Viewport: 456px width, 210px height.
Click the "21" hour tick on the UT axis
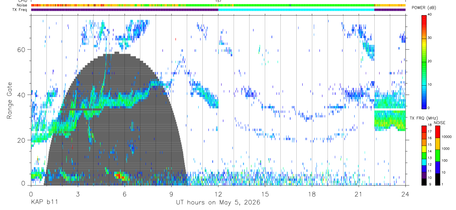coord(359,194)
